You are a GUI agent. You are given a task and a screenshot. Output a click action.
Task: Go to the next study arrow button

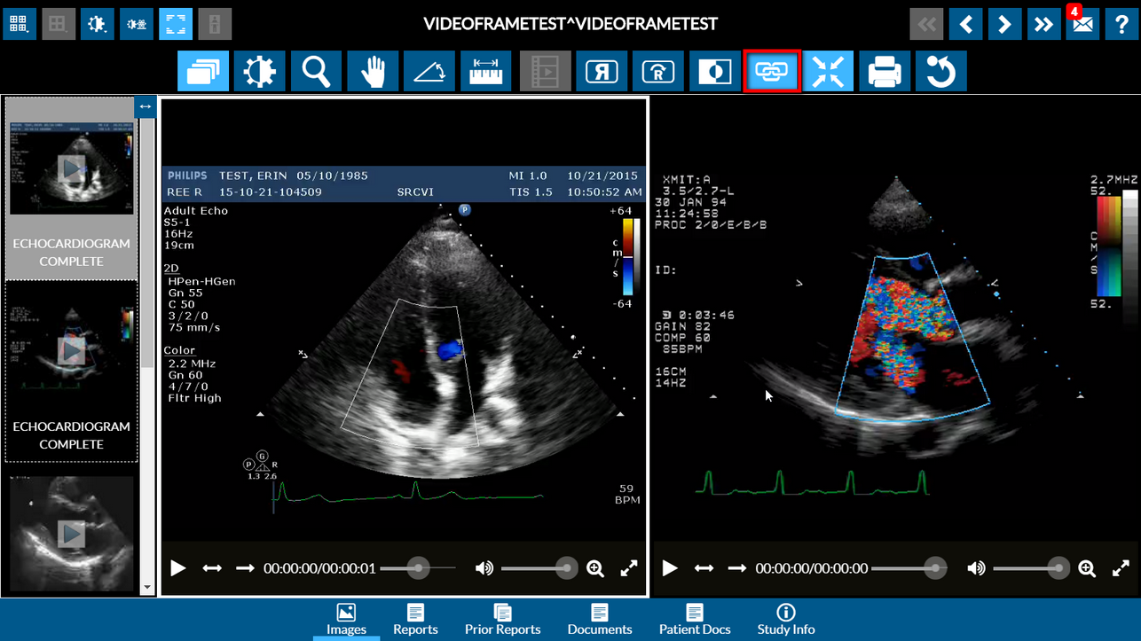[1004, 24]
